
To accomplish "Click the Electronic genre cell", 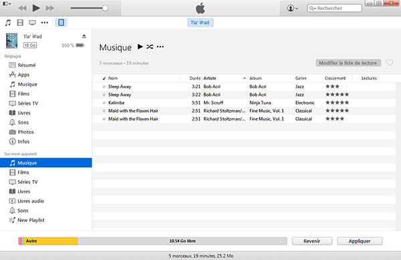I will pos(305,103).
